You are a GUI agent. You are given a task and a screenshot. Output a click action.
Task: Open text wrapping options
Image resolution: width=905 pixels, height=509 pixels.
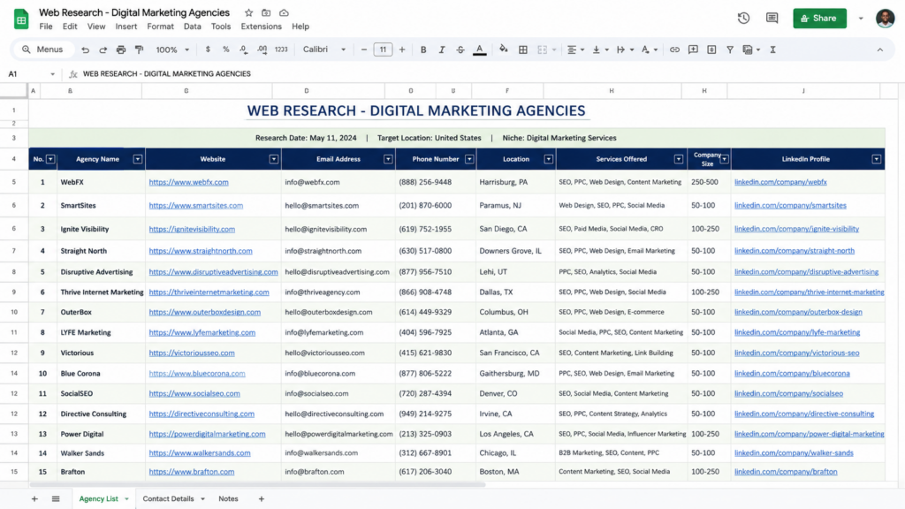[625, 49]
